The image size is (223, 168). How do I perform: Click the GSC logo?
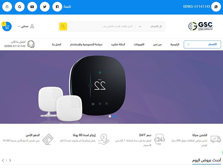point(200,26)
